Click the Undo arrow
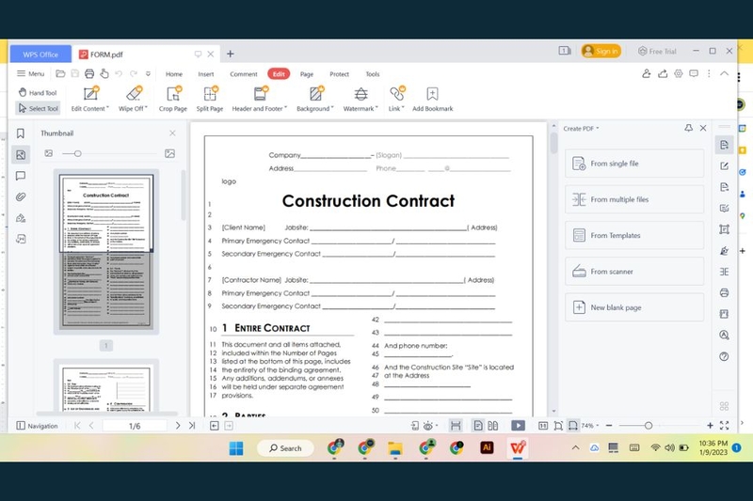This screenshot has width=753, height=501. [119, 73]
